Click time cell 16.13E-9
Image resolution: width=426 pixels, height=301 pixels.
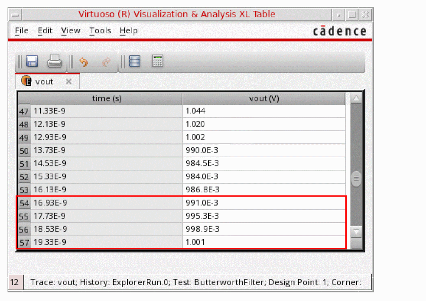(x=107, y=190)
